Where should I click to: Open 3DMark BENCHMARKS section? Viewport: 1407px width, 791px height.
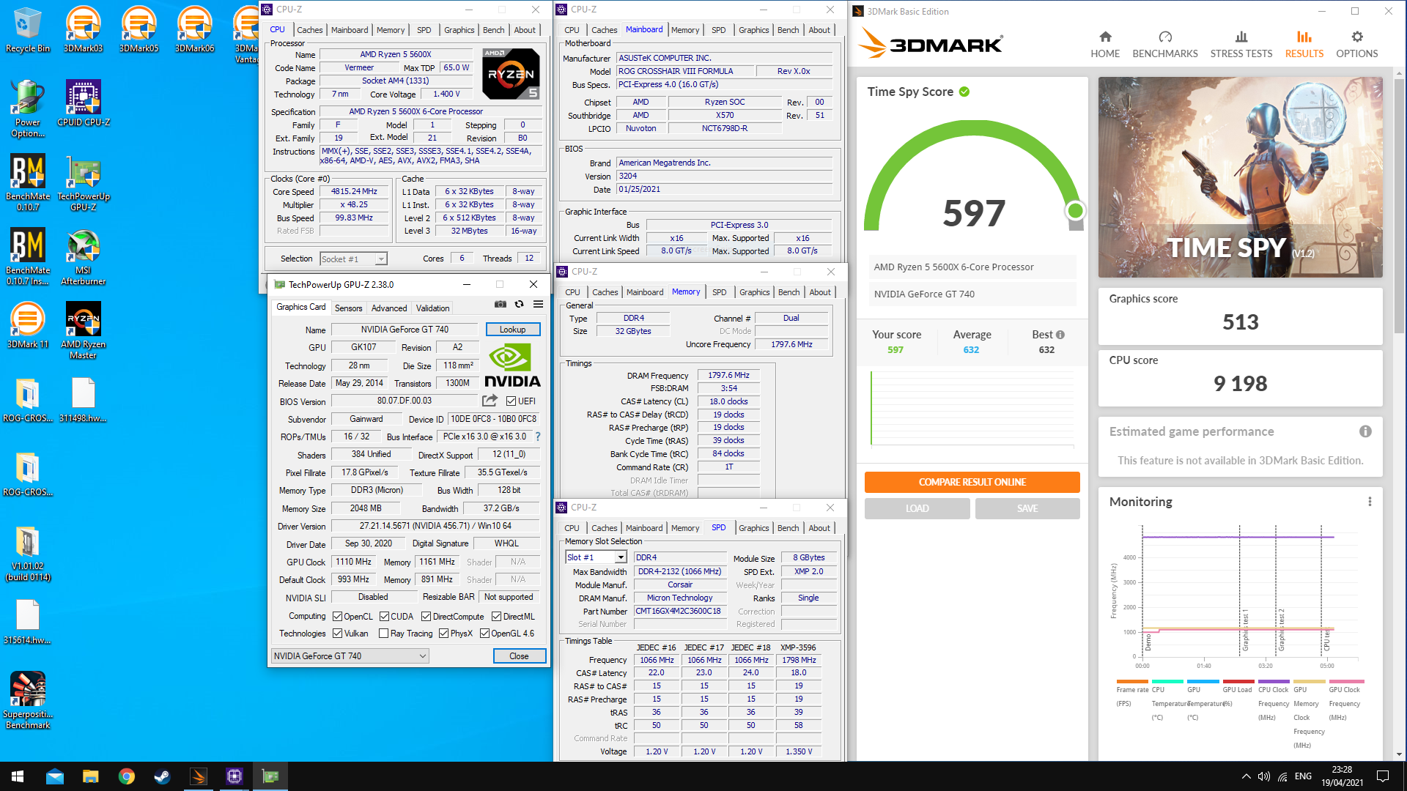pos(1165,44)
